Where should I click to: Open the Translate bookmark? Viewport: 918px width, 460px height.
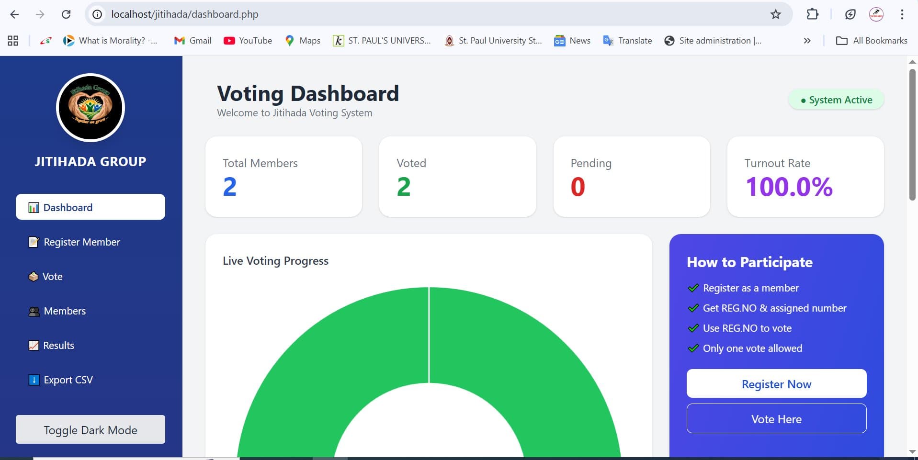[x=627, y=41]
